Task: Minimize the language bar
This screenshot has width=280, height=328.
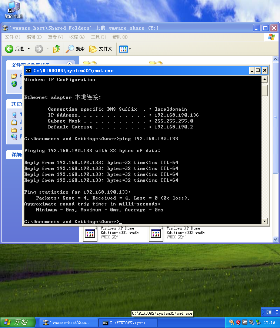Action: point(277,311)
